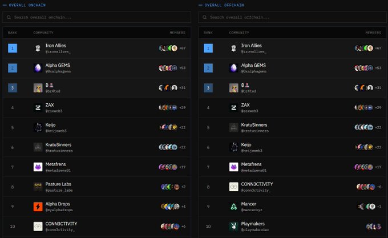Open @br4ted avatar in Offchain table
The image size is (388, 238).
tap(233, 88)
